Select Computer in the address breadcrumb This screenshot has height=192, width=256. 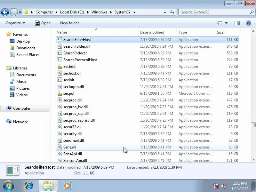(x=44, y=12)
